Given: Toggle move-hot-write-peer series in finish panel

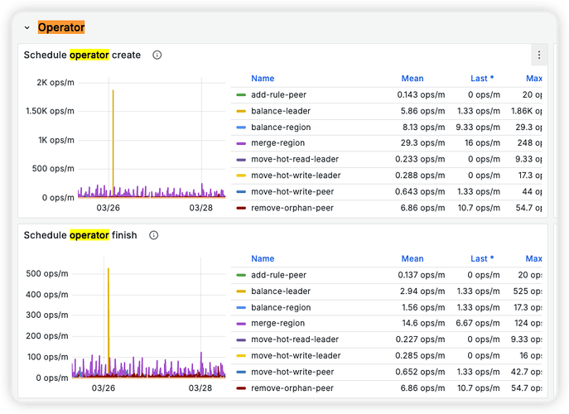Looking at the screenshot, I should point(292,372).
